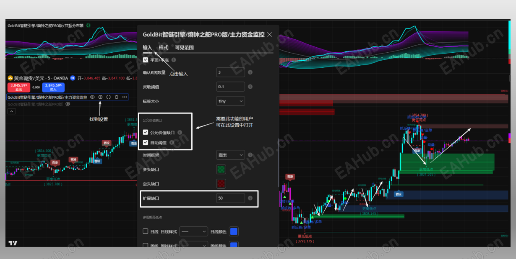This screenshot has height=259, width=516.
Task: Open the 空头缺口 red color swatch
Action: pyautogui.click(x=221, y=183)
